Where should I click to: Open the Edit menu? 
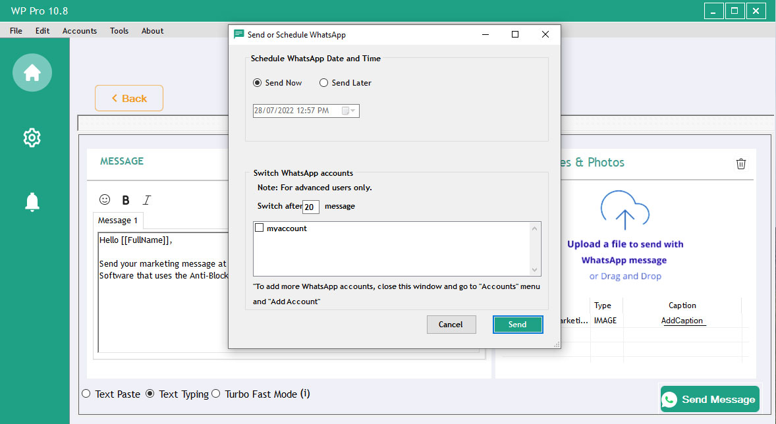pos(43,31)
